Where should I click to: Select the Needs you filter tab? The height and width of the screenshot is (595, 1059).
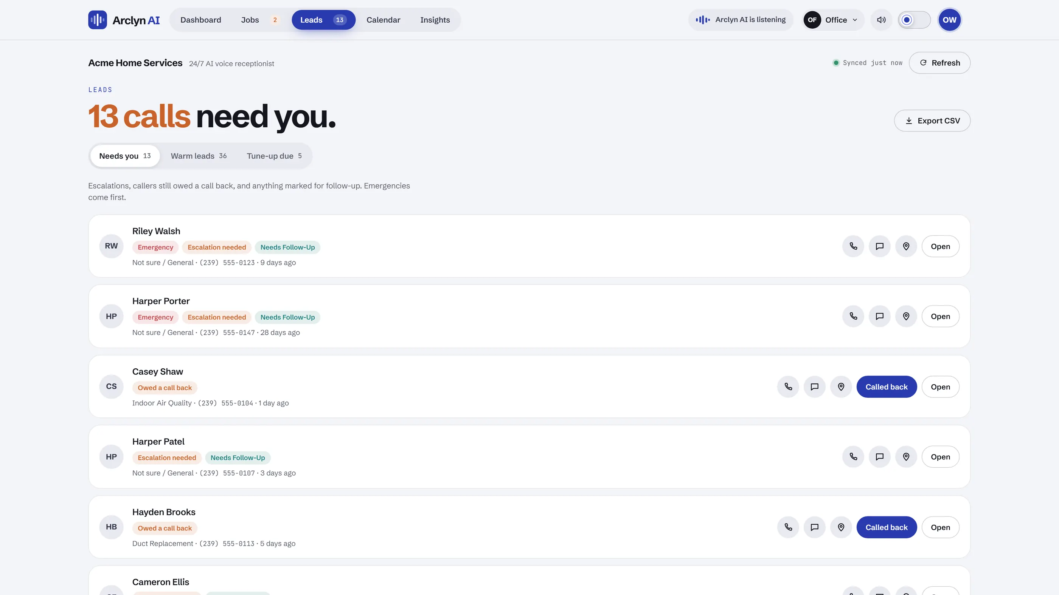click(x=125, y=156)
